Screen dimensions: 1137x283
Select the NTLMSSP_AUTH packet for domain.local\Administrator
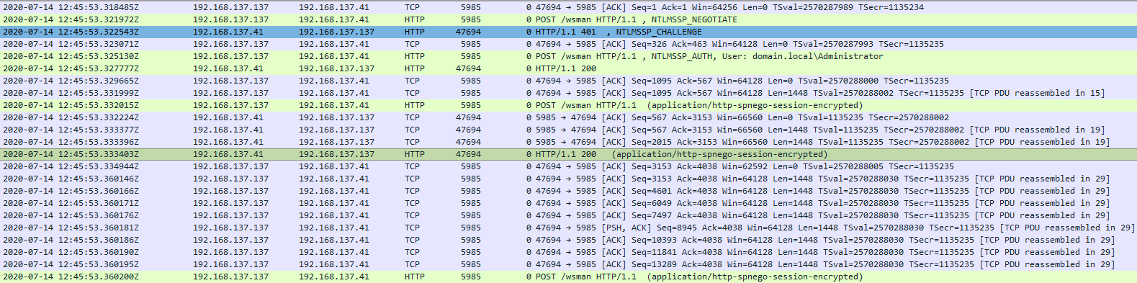coord(568,56)
